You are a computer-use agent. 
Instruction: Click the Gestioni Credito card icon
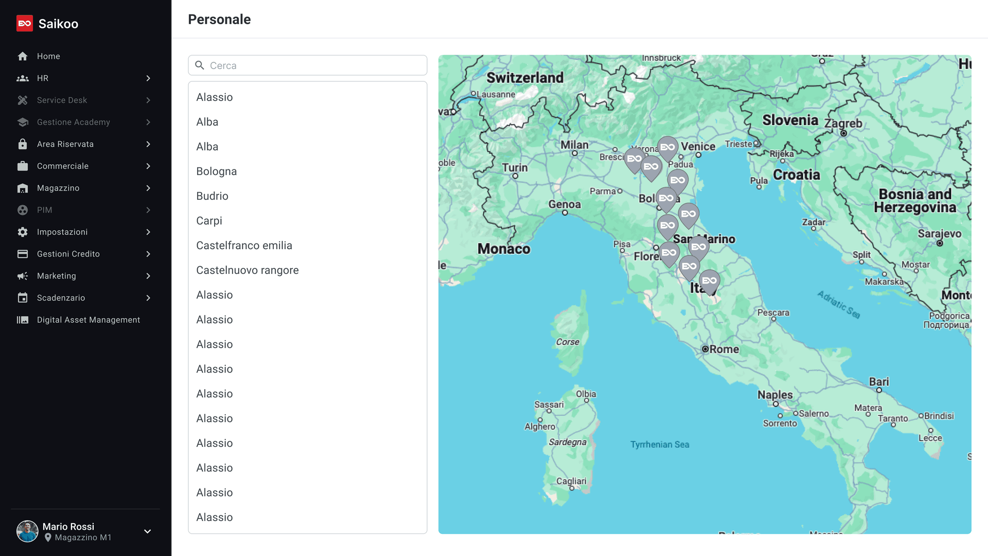[23, 254]
